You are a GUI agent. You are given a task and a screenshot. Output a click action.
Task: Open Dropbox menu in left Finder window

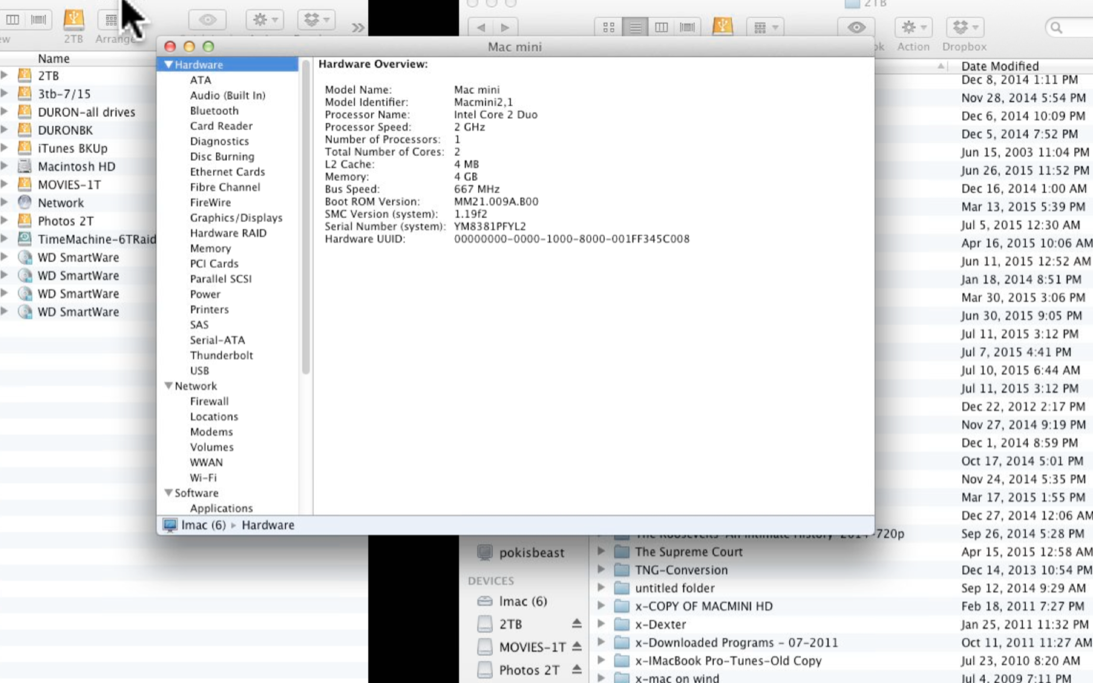click(x=316, y=20)
